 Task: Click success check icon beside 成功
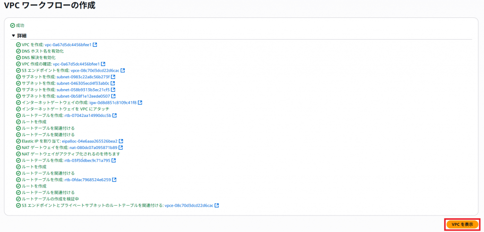tap(12, 25)
